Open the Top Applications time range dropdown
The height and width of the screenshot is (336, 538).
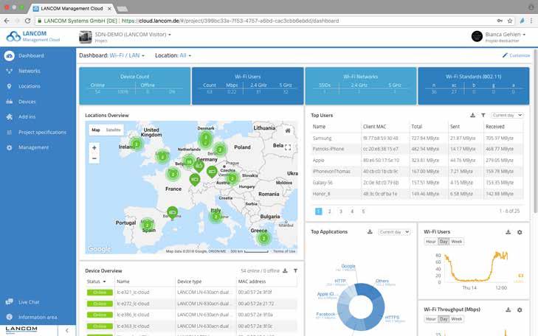point(394,232)
